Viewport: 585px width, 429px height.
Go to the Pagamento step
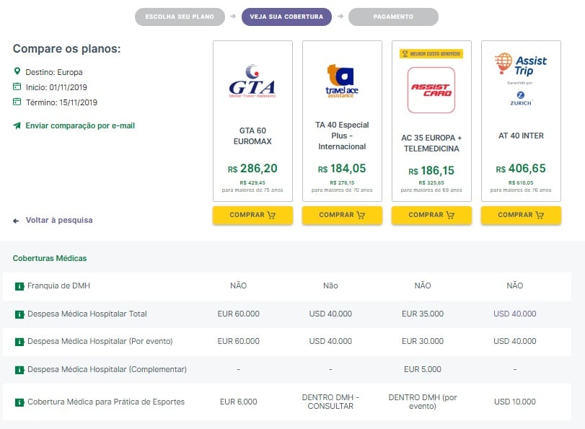(393, 17)
